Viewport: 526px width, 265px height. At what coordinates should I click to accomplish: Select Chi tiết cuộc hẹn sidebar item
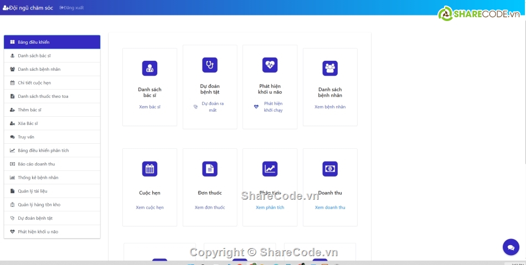pyautogui.click(x=52, y=83)
